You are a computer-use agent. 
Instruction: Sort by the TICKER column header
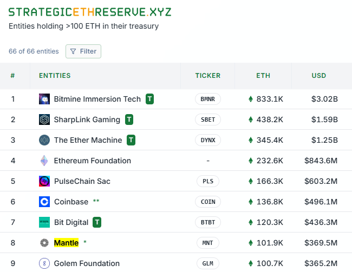click(208, 76)
